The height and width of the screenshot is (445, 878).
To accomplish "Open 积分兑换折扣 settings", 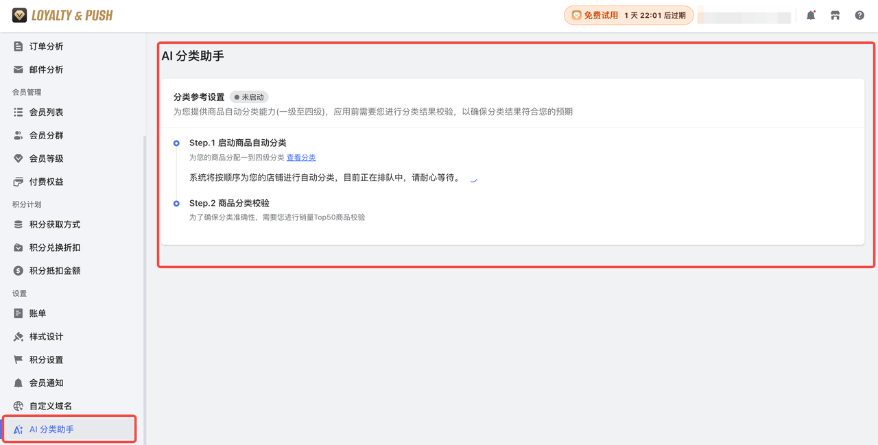I will [55, 248].
